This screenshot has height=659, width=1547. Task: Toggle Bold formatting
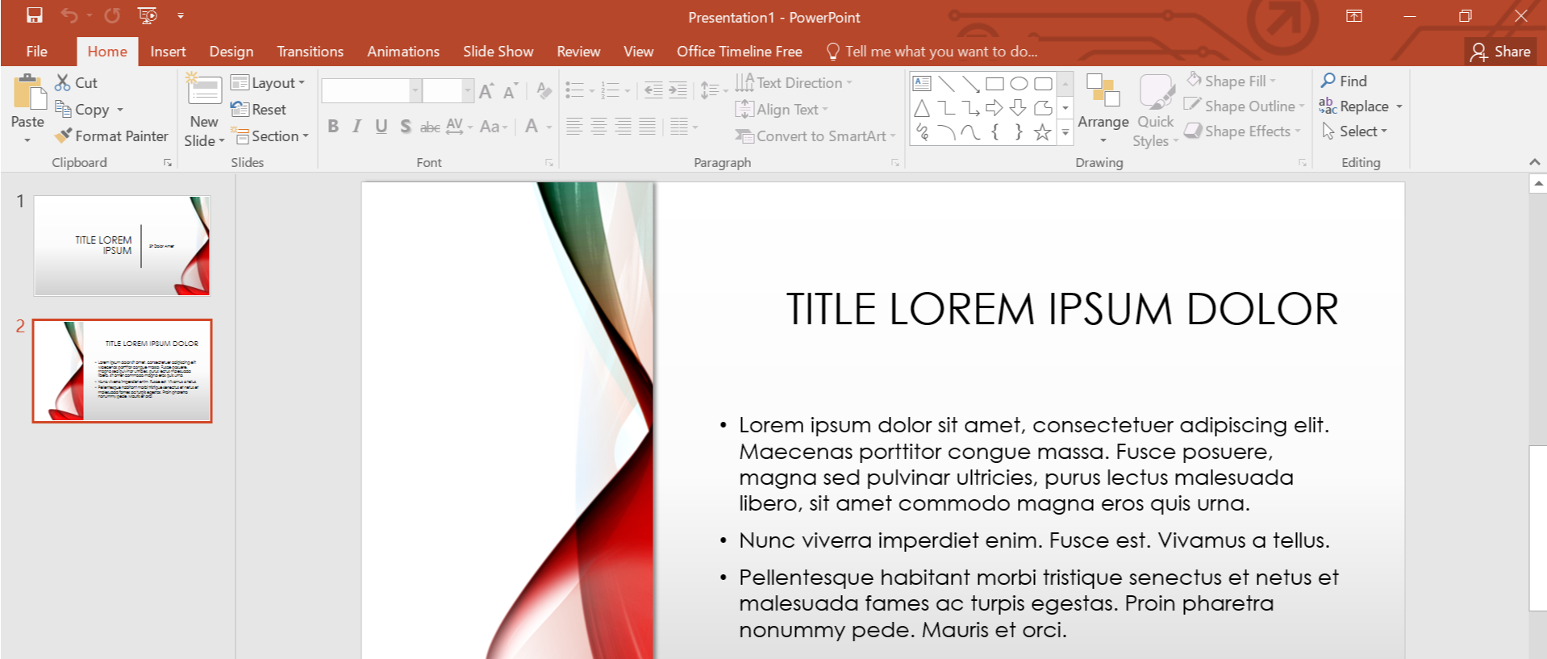point(333,127)
